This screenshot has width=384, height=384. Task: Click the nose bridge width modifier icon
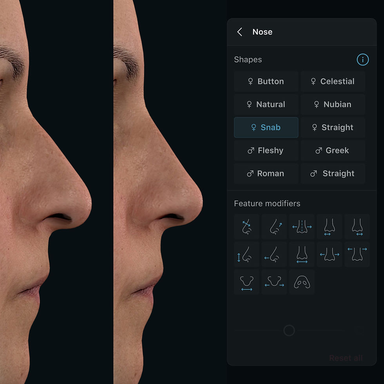(302, 227)
